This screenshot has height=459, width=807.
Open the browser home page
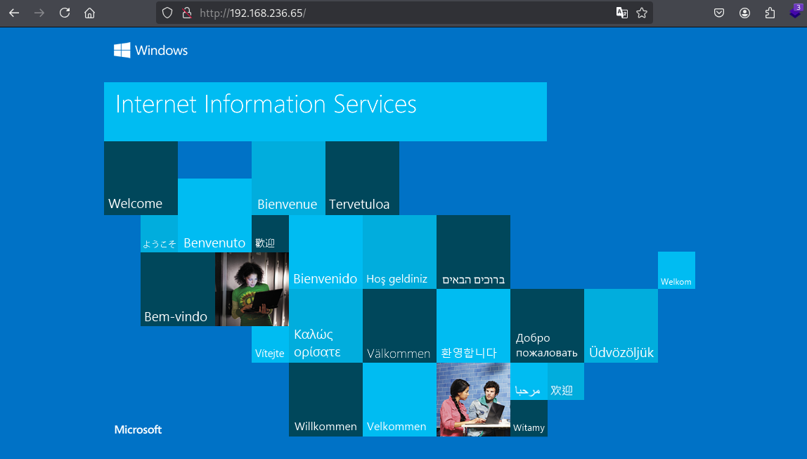(x=89, y=13)
